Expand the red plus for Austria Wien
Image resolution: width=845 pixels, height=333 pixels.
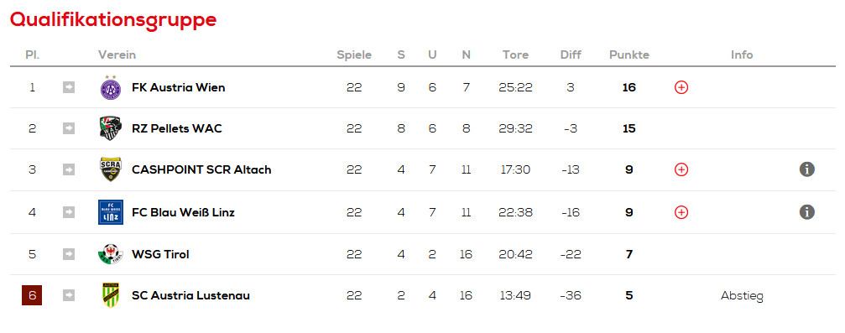pyautogui.click(x=681, y=87)
